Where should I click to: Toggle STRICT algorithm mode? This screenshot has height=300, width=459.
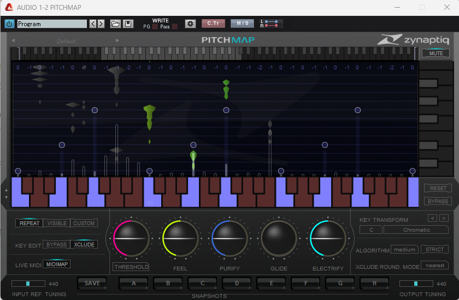point(434,249)
